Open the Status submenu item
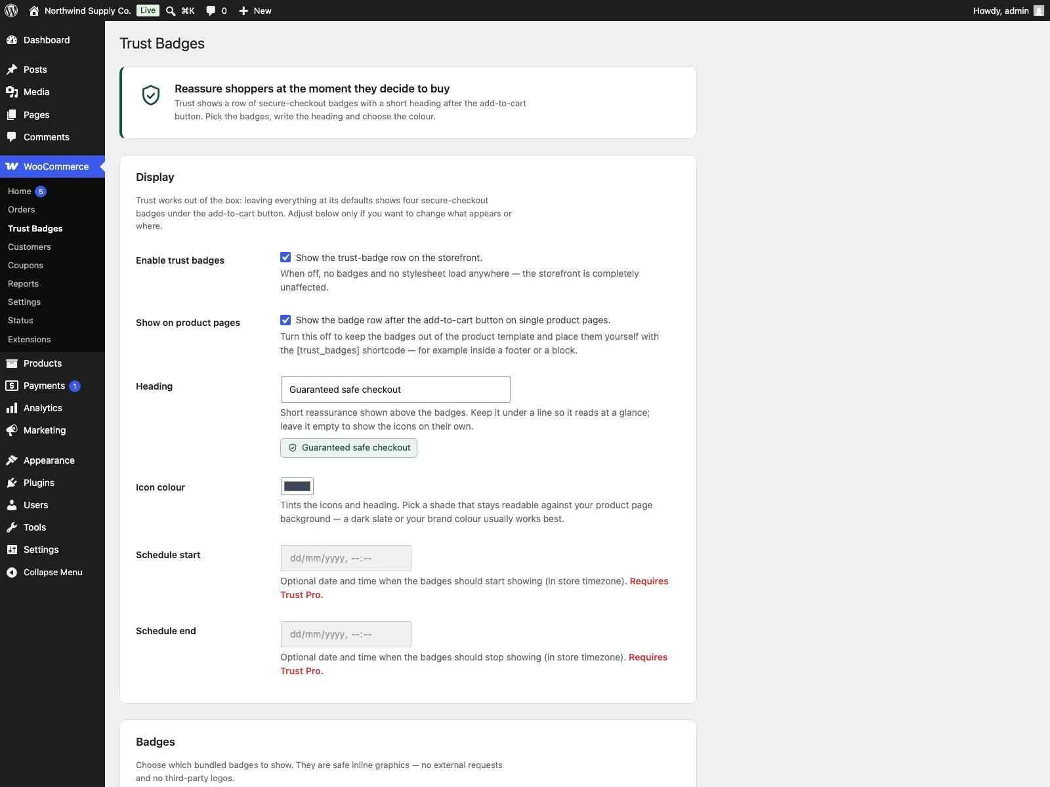This screenshot has height=787, width=1050. [20, 320]
